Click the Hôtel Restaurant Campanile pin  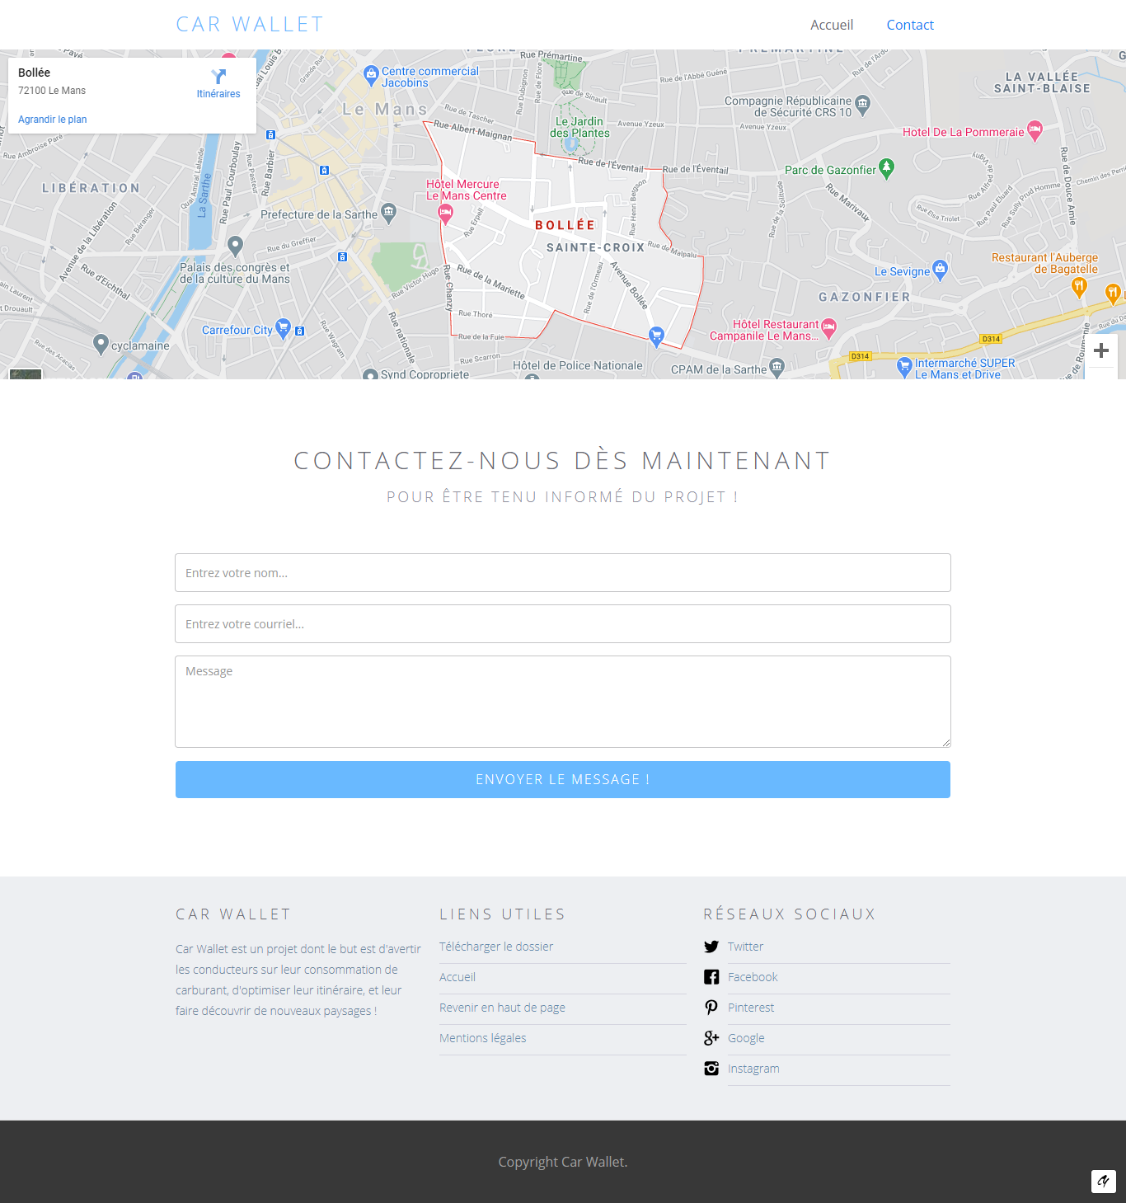coord(829,328)
